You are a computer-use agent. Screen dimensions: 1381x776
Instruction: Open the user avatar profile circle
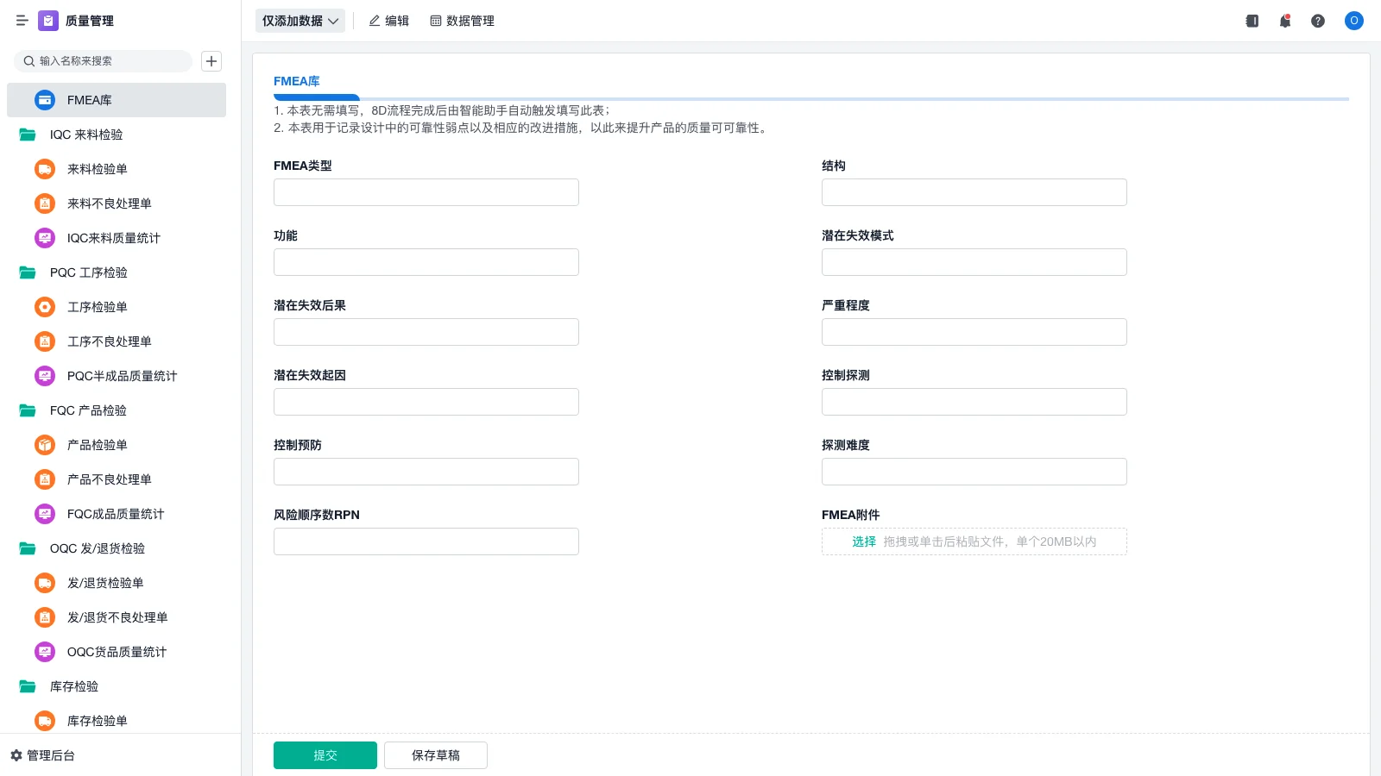click(x=1353, y=21)
